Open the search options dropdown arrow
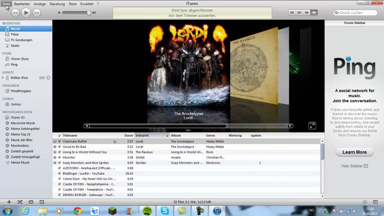This screenshot has width=384, height=216. pos(337,13)
